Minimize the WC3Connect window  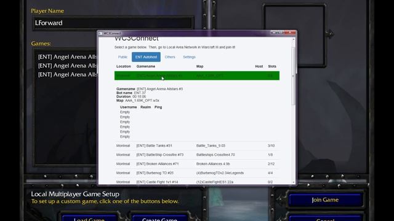click(x=274, y=33)
